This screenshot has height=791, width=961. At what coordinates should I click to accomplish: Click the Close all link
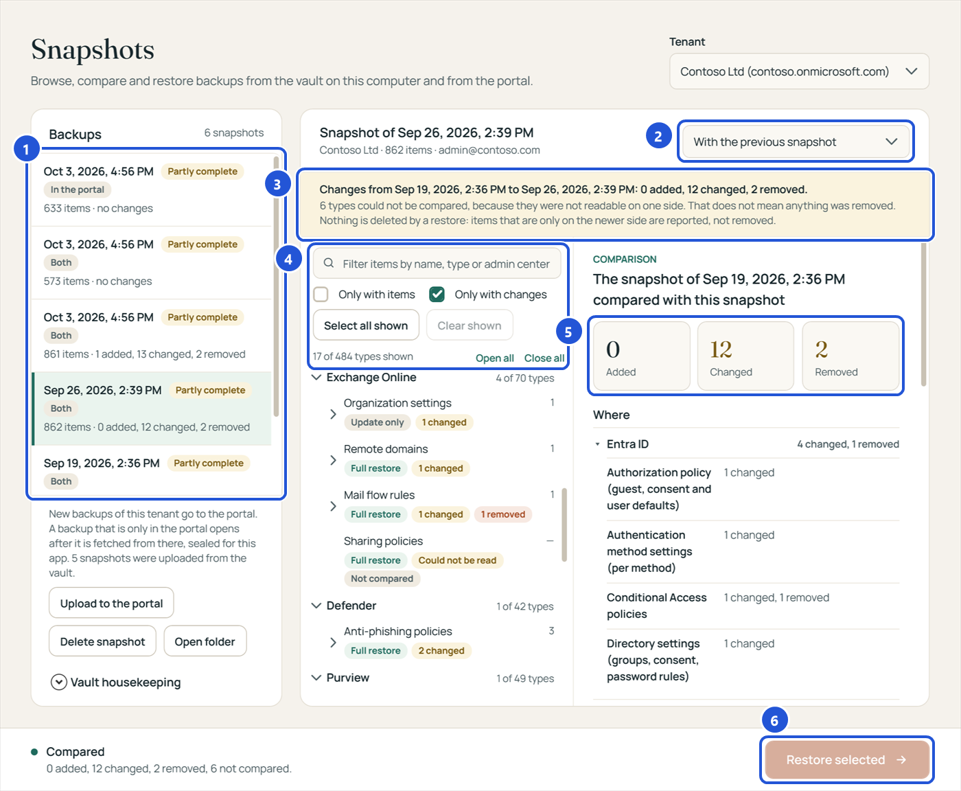(544, 358)
